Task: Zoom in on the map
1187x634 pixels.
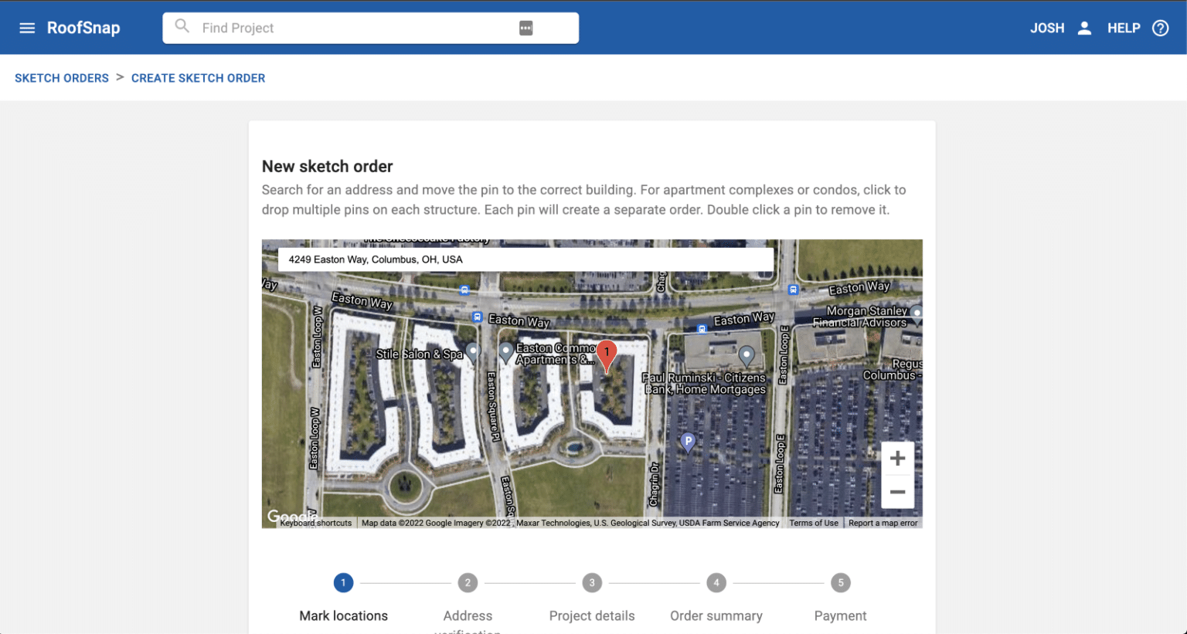Action: pyautogui.click(x=897, y=458)
